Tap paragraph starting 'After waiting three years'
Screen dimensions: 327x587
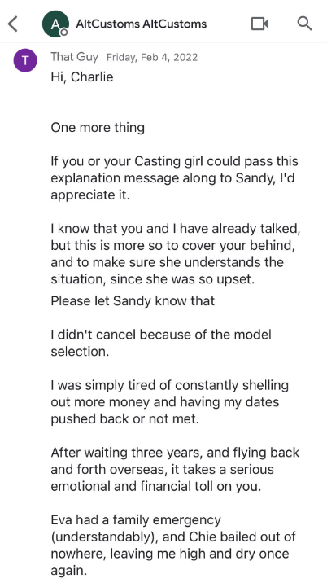tap(175, 470)
